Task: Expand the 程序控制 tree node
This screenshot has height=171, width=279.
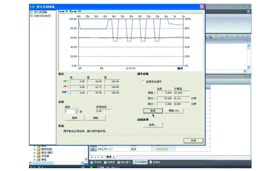Action: click(35, 149)
